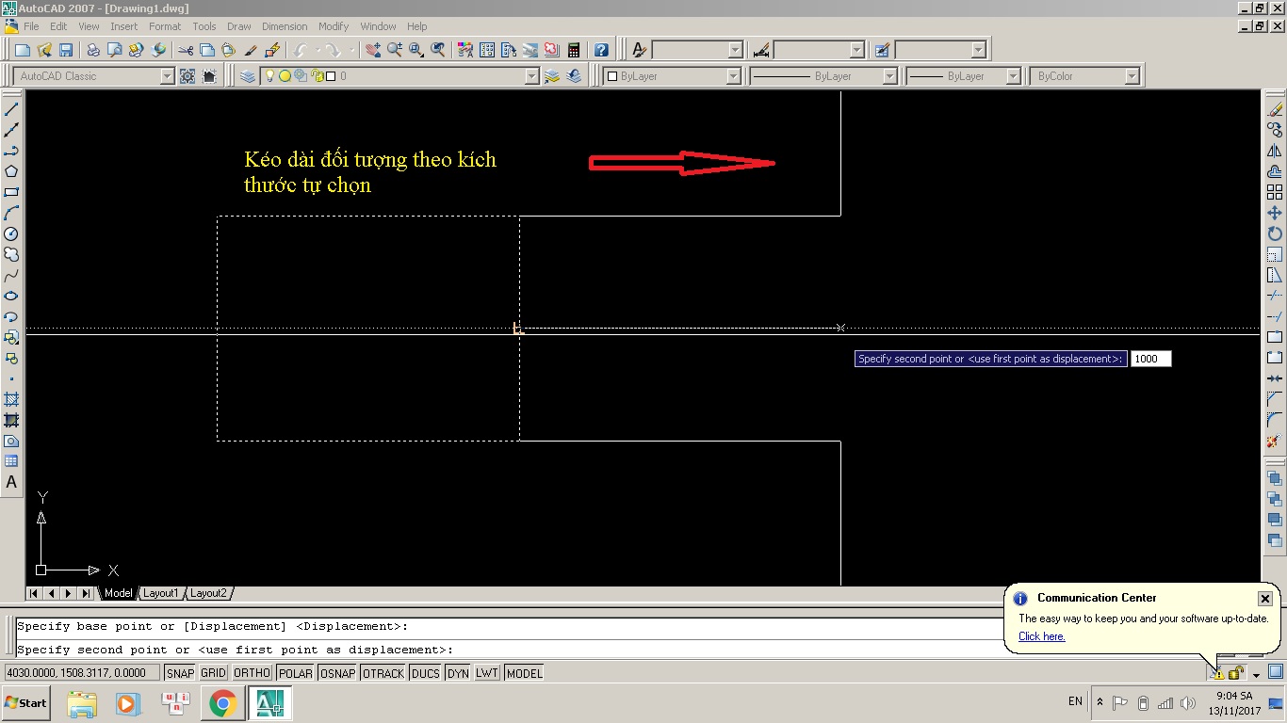Turn on POLAR tracking

tap(294, 672)
